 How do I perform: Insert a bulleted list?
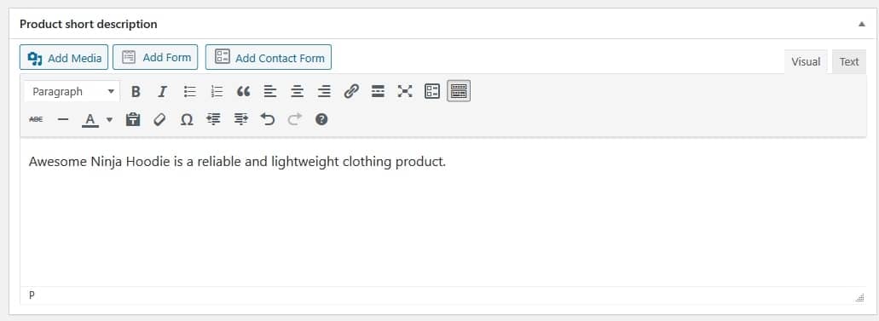click(189, 91)
